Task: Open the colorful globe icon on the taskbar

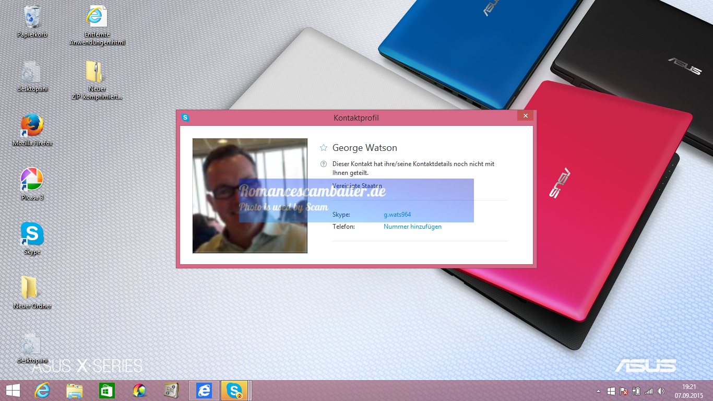Action: 139,391
